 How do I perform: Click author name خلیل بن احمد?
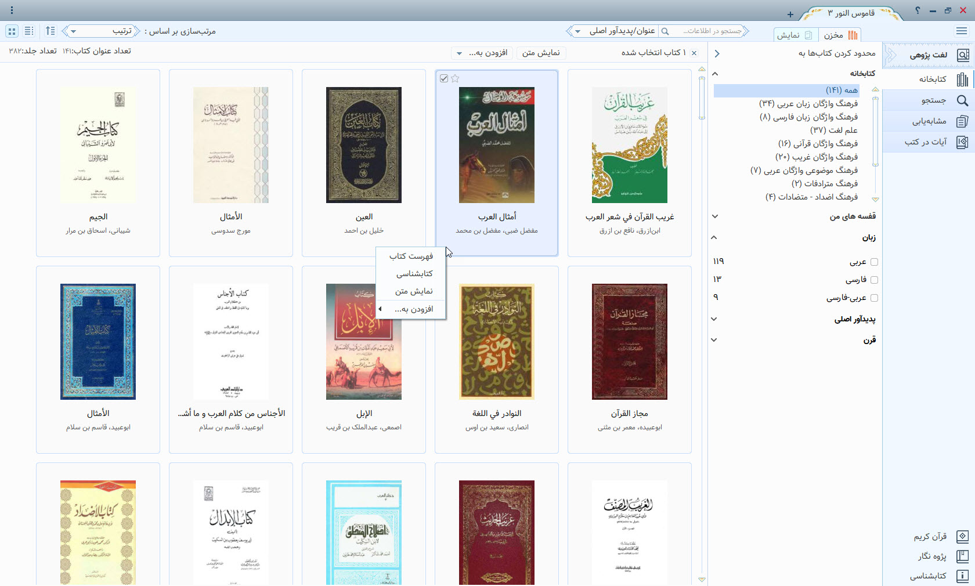(x=364, y=231)
